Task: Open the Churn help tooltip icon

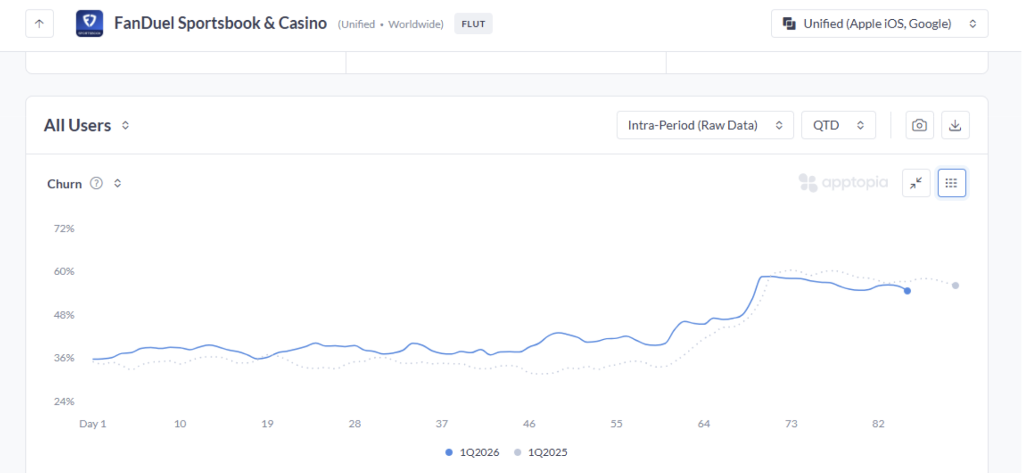Action: click(96, 183)
